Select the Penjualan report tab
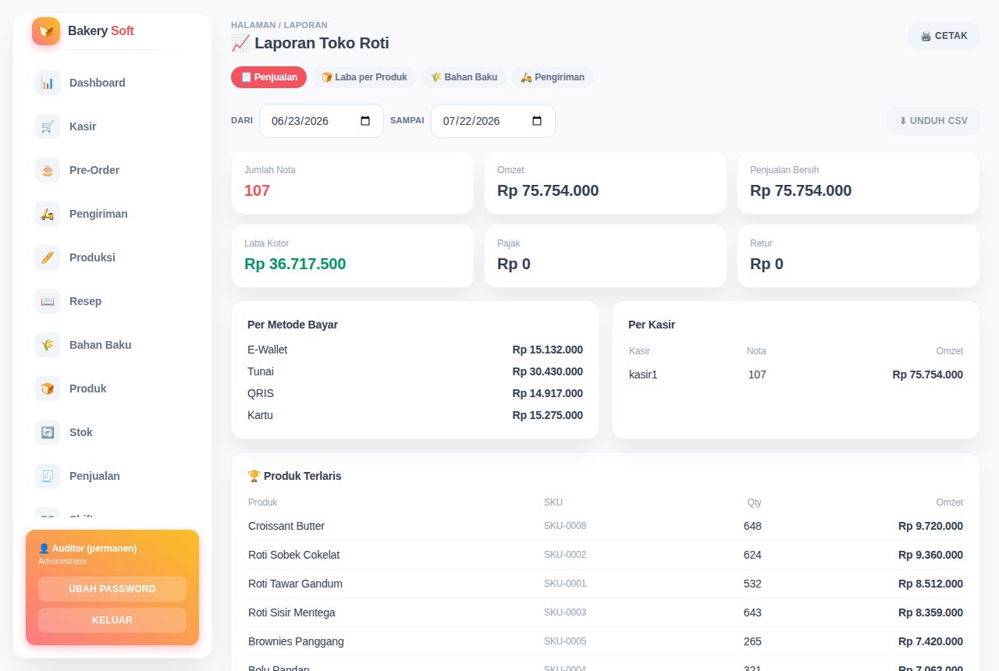Viewport: 999px width, 671px height. click(269, 77)
